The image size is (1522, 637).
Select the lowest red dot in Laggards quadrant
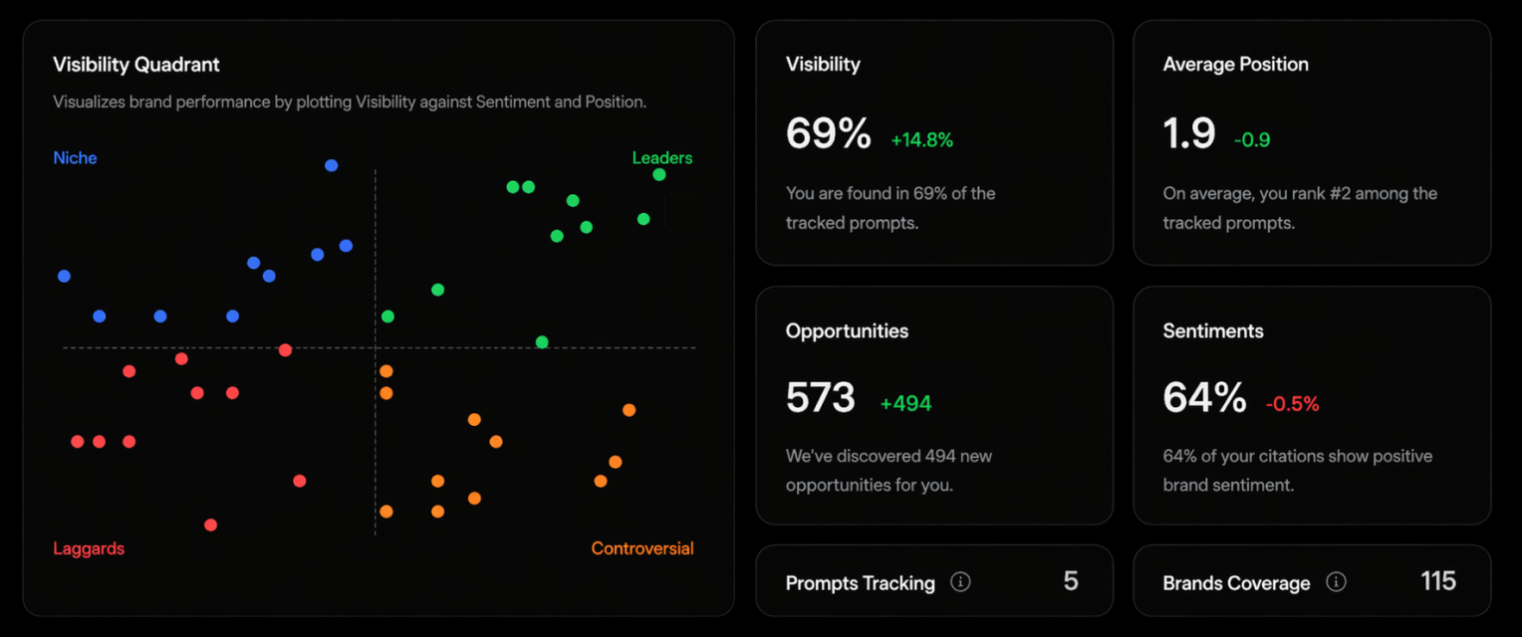211,525
